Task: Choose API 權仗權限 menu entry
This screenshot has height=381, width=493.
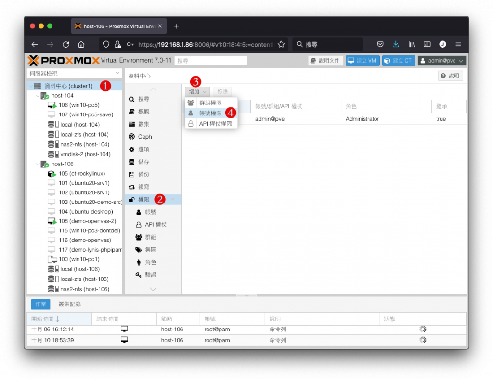Action: [211, 124]
